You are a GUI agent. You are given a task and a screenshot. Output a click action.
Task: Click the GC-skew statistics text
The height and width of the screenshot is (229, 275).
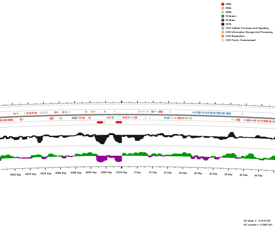pyautogui.click(x=257, y=221)
